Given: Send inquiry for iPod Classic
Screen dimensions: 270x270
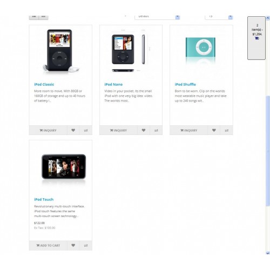Looking at the screenshot, I should tap(48, 130).
